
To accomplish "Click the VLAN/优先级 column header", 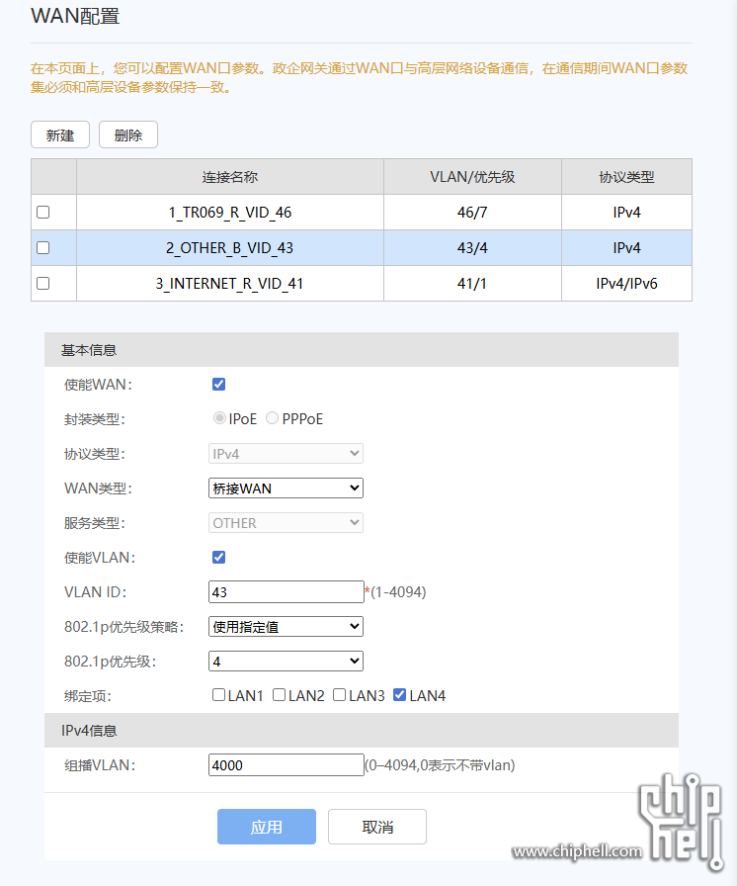I will tap(472, 177).
